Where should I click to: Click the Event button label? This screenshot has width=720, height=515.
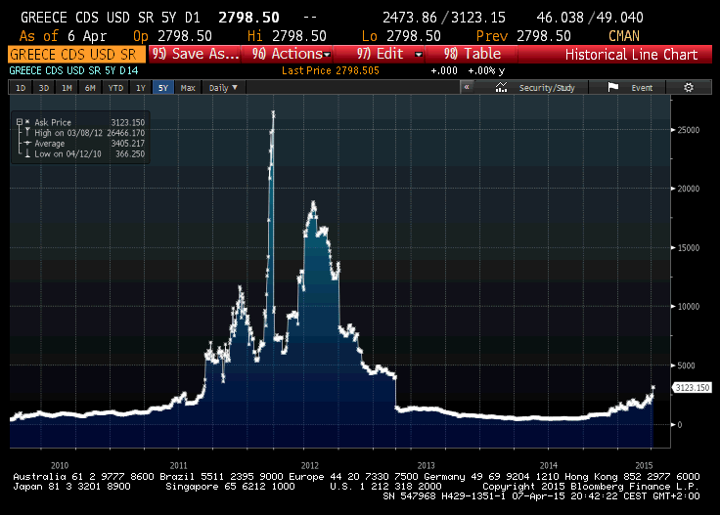tap(642, 88)
